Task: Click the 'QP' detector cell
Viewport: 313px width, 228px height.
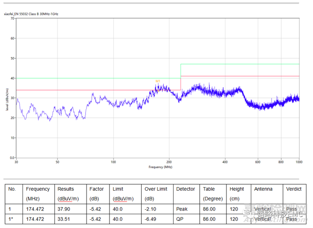Action: 180,219
